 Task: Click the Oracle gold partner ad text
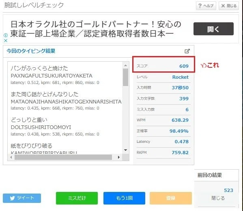(x=96, y=29)
